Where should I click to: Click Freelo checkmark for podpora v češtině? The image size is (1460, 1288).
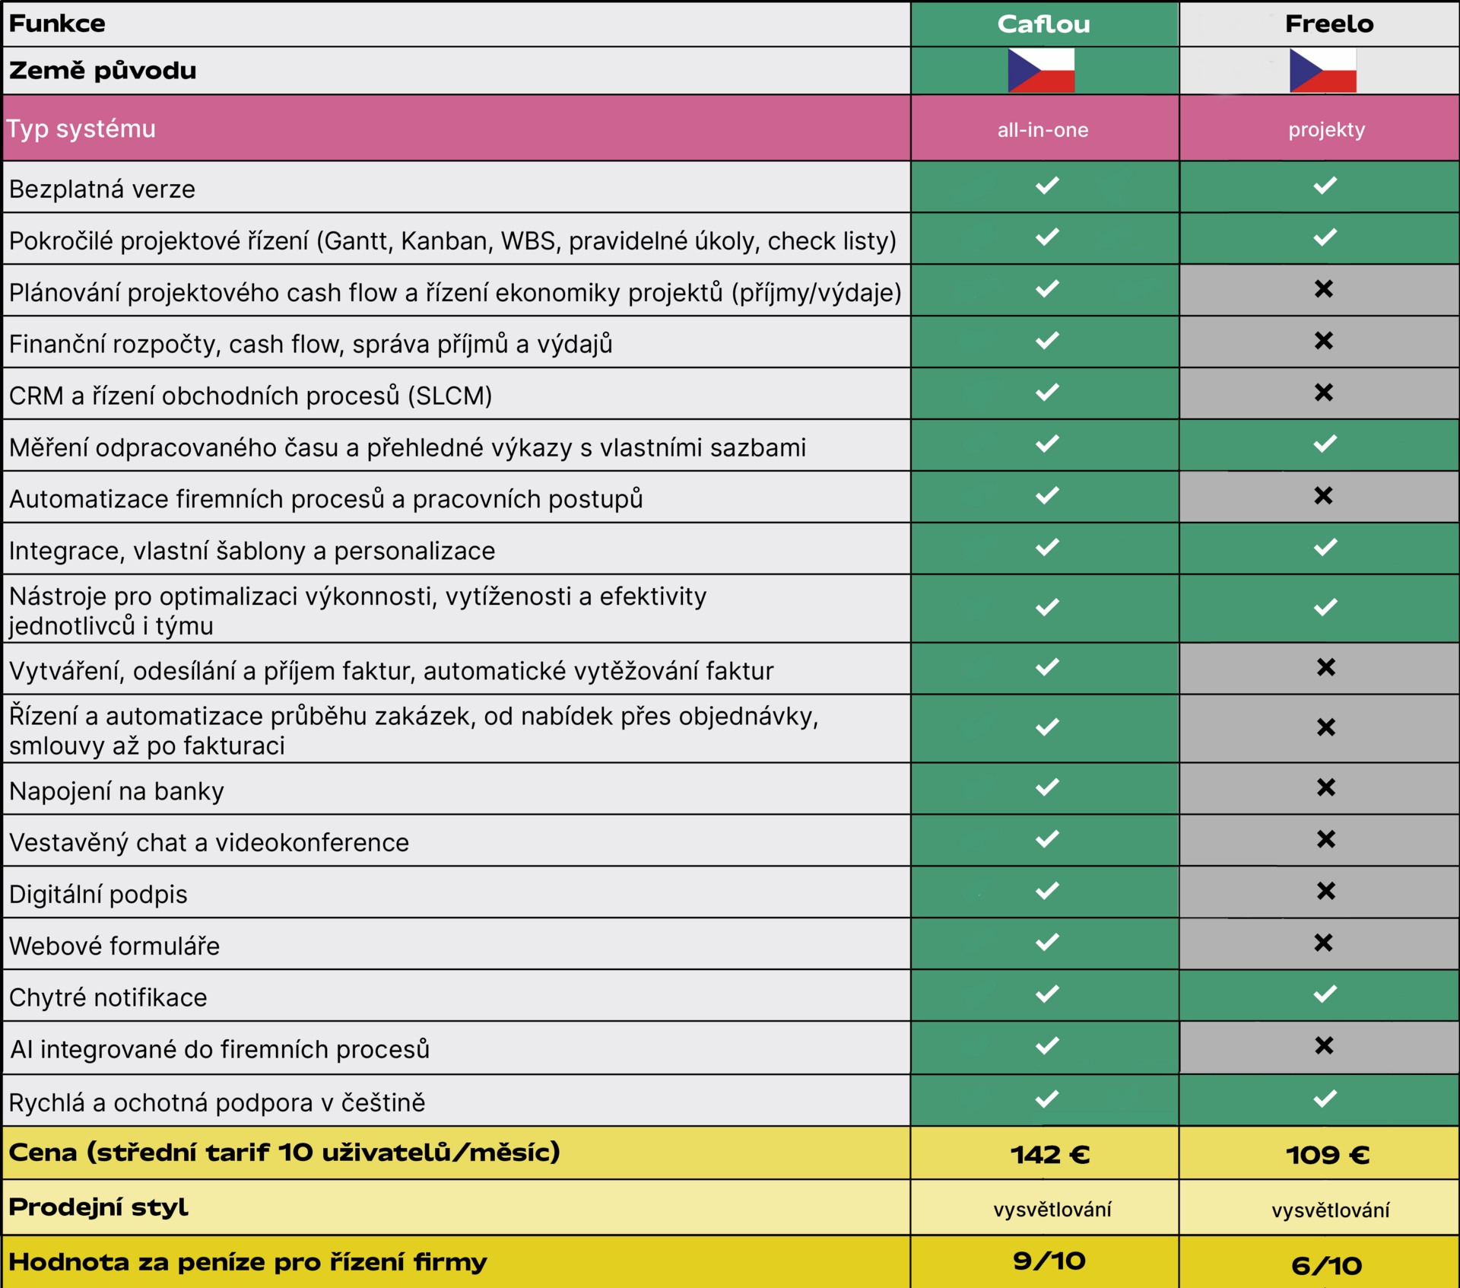(x=1325, y=1099)
